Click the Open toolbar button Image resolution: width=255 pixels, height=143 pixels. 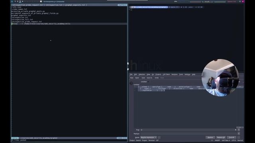click(x=137, y=78)
